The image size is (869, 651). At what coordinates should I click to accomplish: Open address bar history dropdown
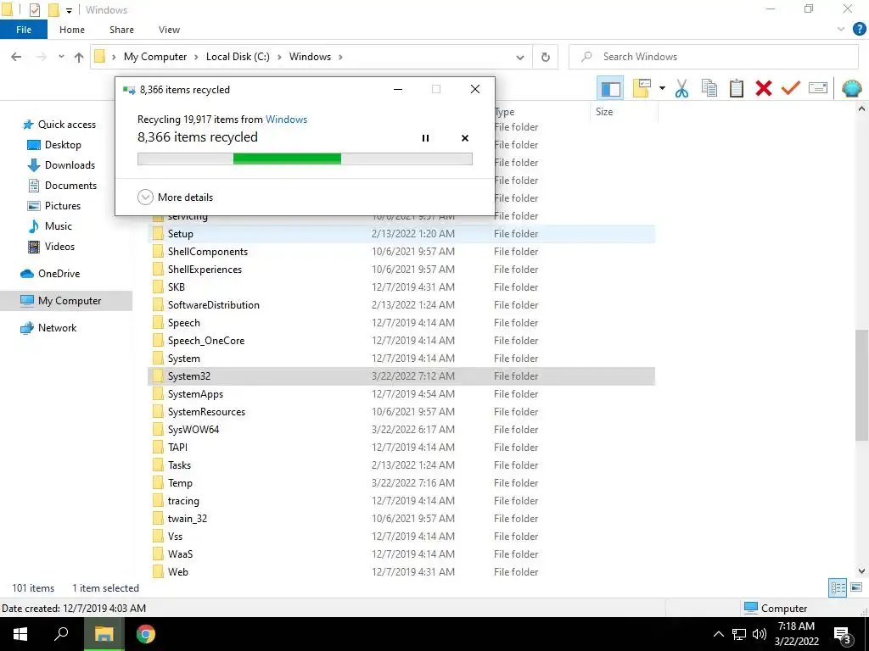[520, 57]
